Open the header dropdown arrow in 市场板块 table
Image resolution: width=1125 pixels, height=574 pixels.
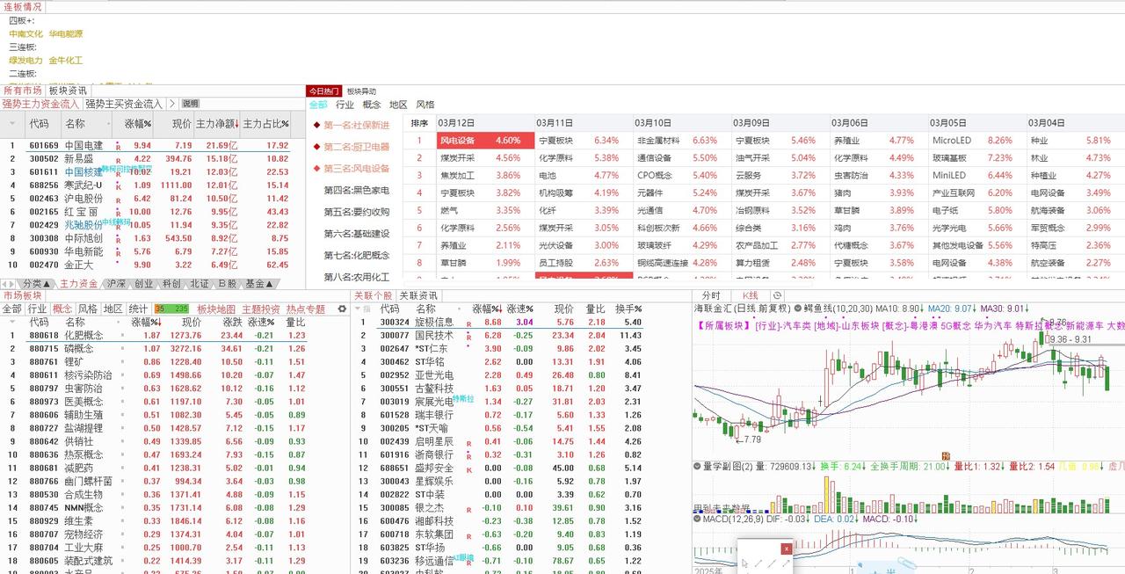point(11,323)
